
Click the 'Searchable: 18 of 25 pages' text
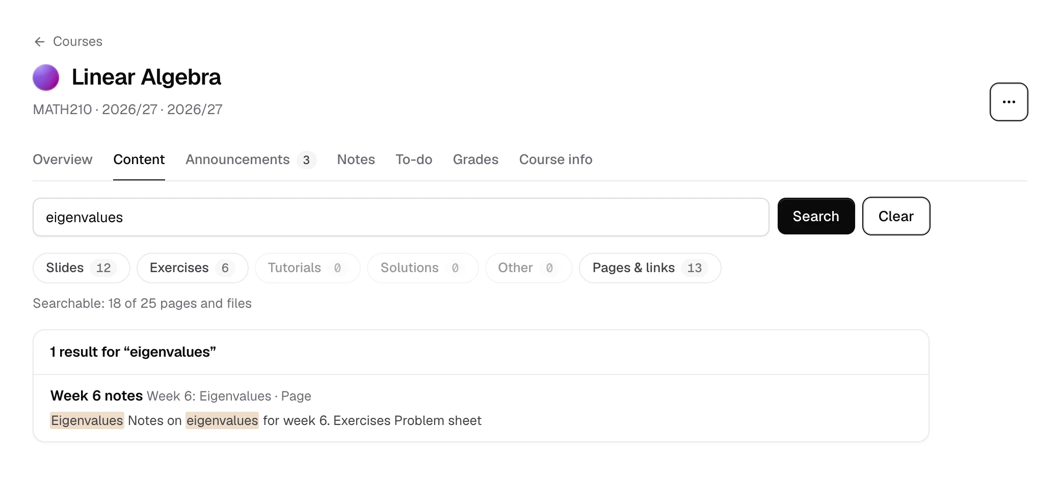click(142, 304)
